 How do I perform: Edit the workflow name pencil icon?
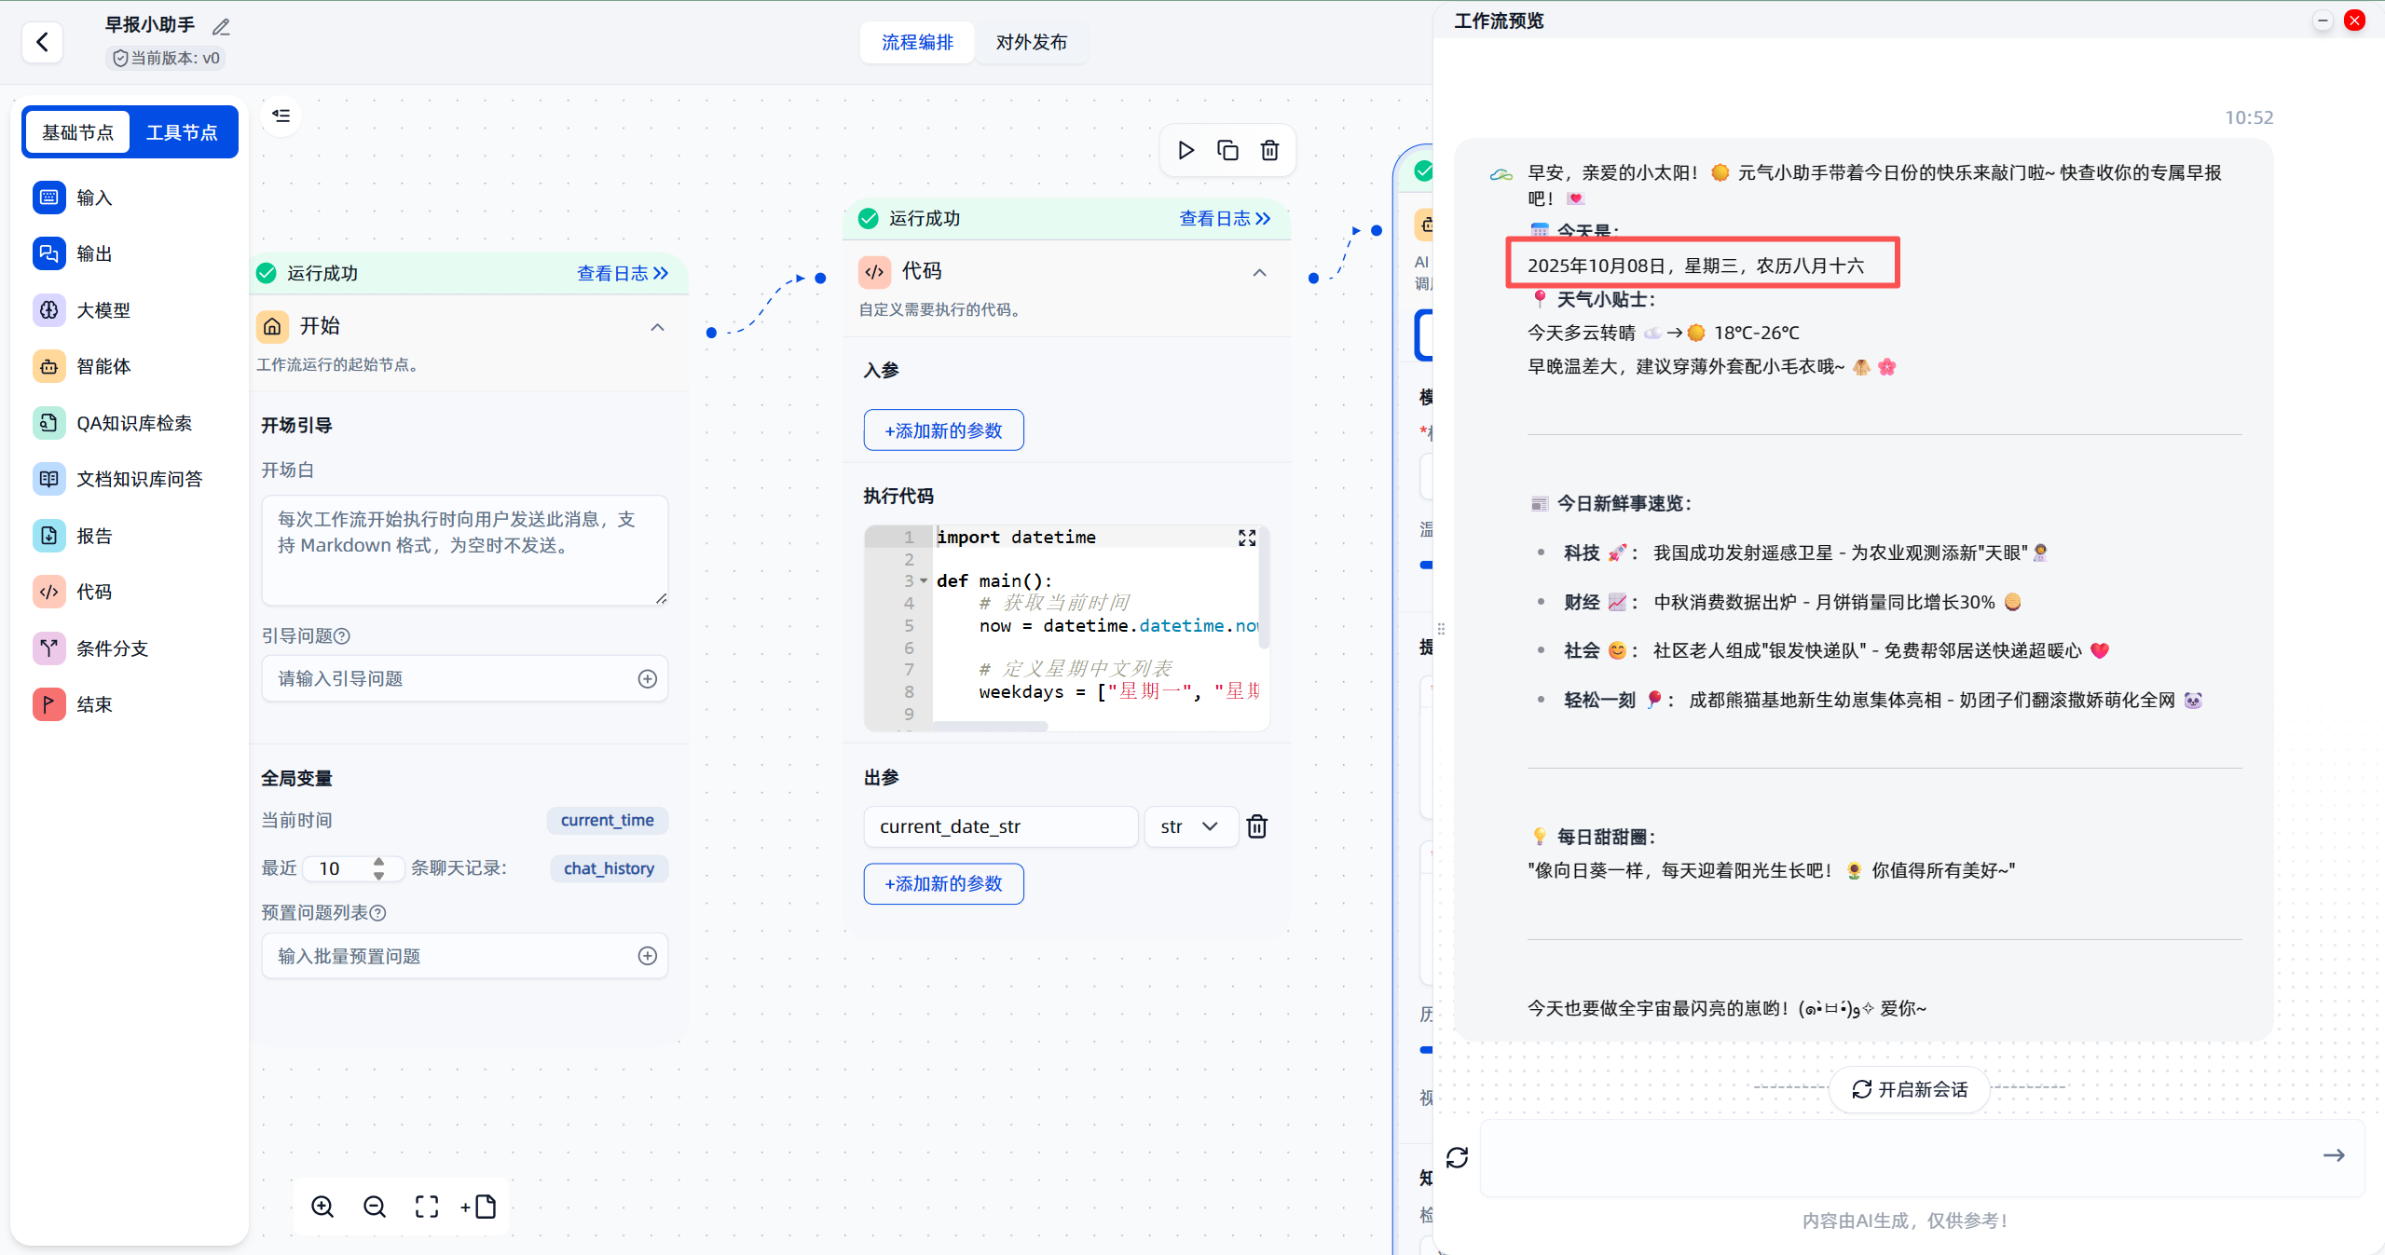(221, 26)
